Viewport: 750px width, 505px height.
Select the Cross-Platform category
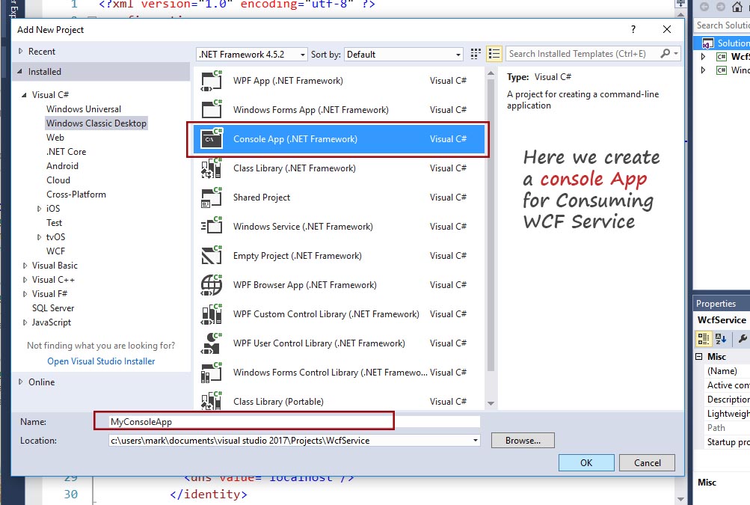coord(76,195)
